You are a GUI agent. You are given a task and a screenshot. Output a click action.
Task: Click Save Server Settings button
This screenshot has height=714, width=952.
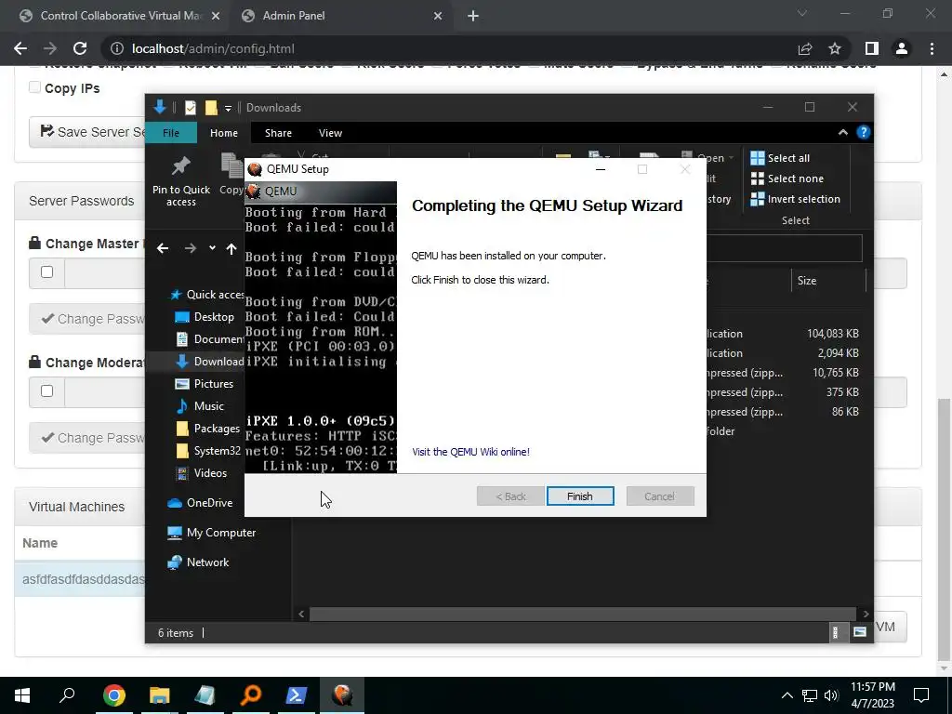click(86, 132)
